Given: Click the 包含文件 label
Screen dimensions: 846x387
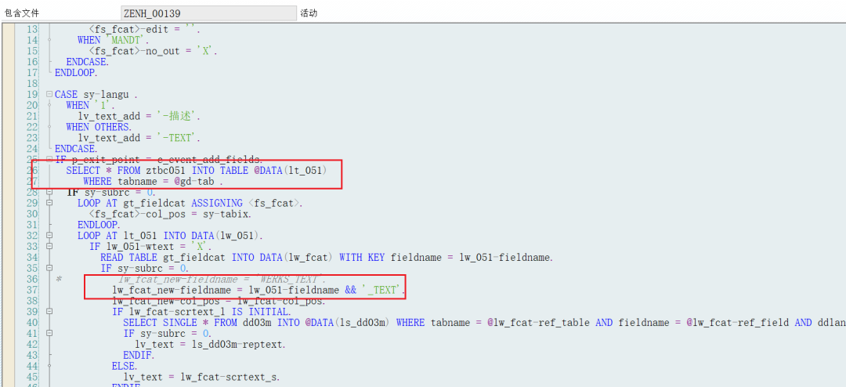Looking at the screenshot, I should (x=22, y=13).
